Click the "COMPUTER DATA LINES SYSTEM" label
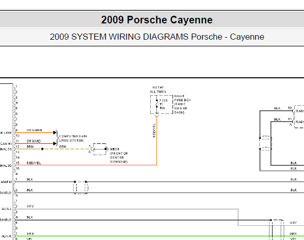Image resolution: width=304 pixels, height=240 pixels. click(73, 138)
